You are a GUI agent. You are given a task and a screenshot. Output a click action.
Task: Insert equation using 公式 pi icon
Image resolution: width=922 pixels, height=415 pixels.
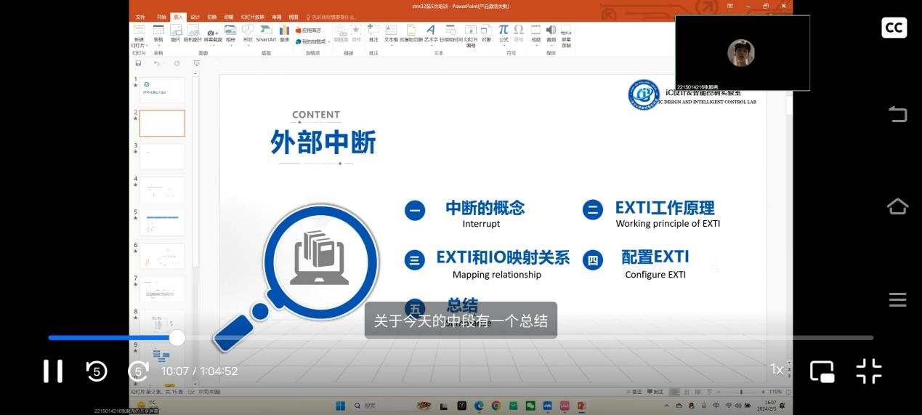pyautogui.click(x=503, y=33)
